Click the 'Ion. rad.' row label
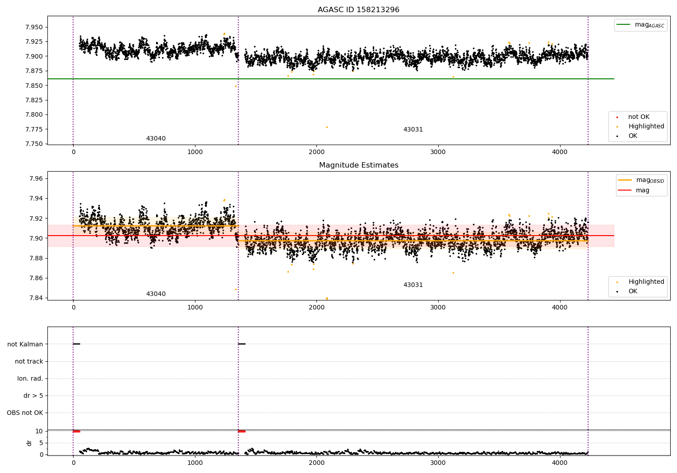This screenshot has height=473, width=677. [x=30, y=378]
